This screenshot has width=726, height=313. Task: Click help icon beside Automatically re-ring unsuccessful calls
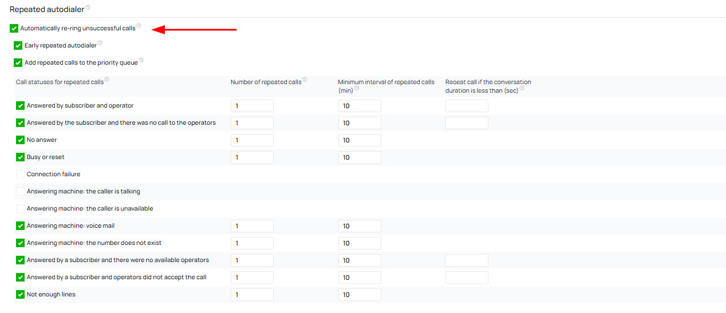click(x=139, y=26)
